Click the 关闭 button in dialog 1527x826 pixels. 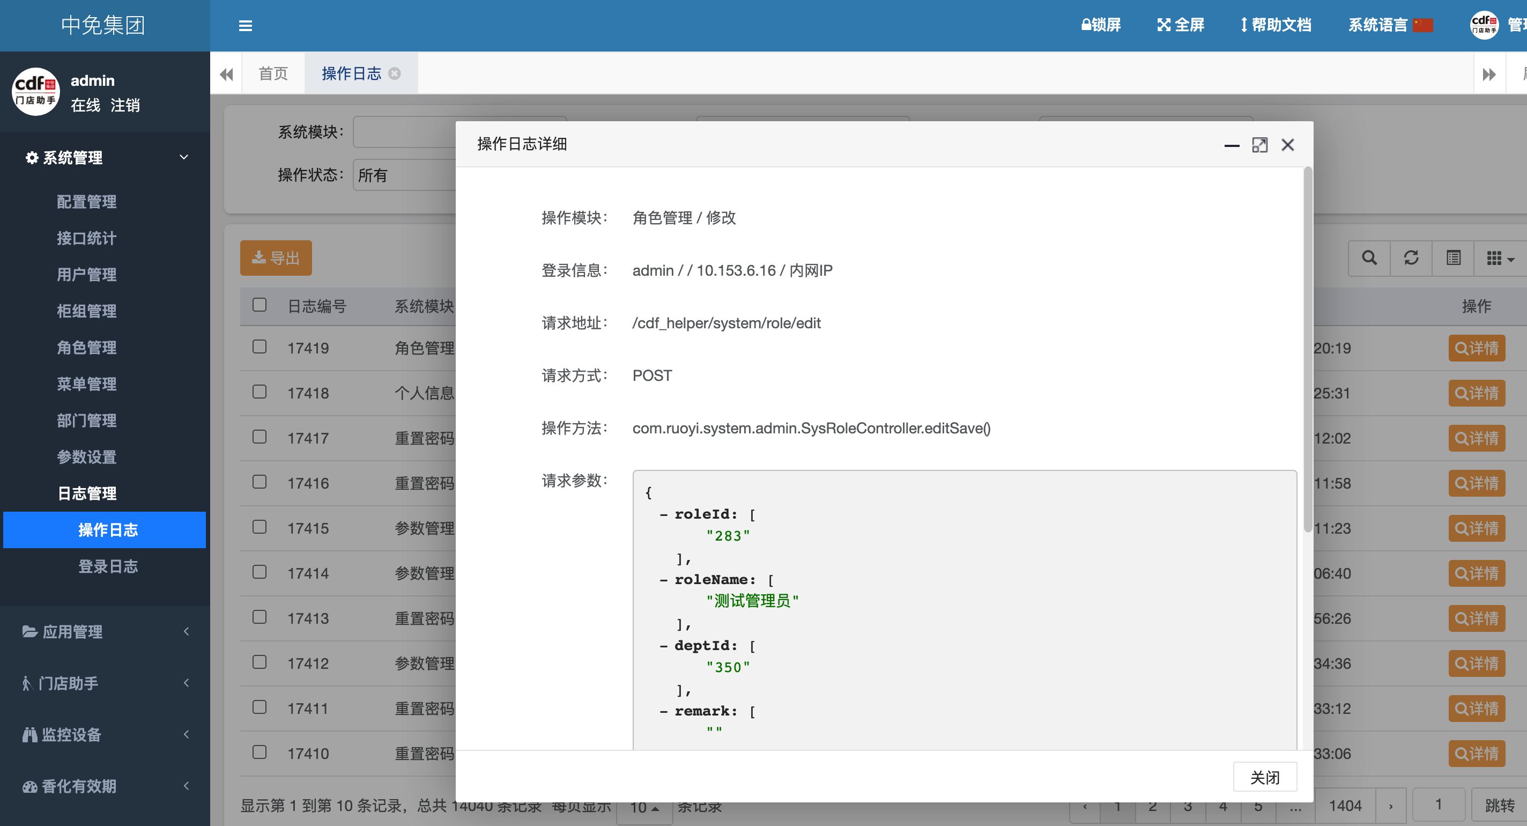(1264, 777)
